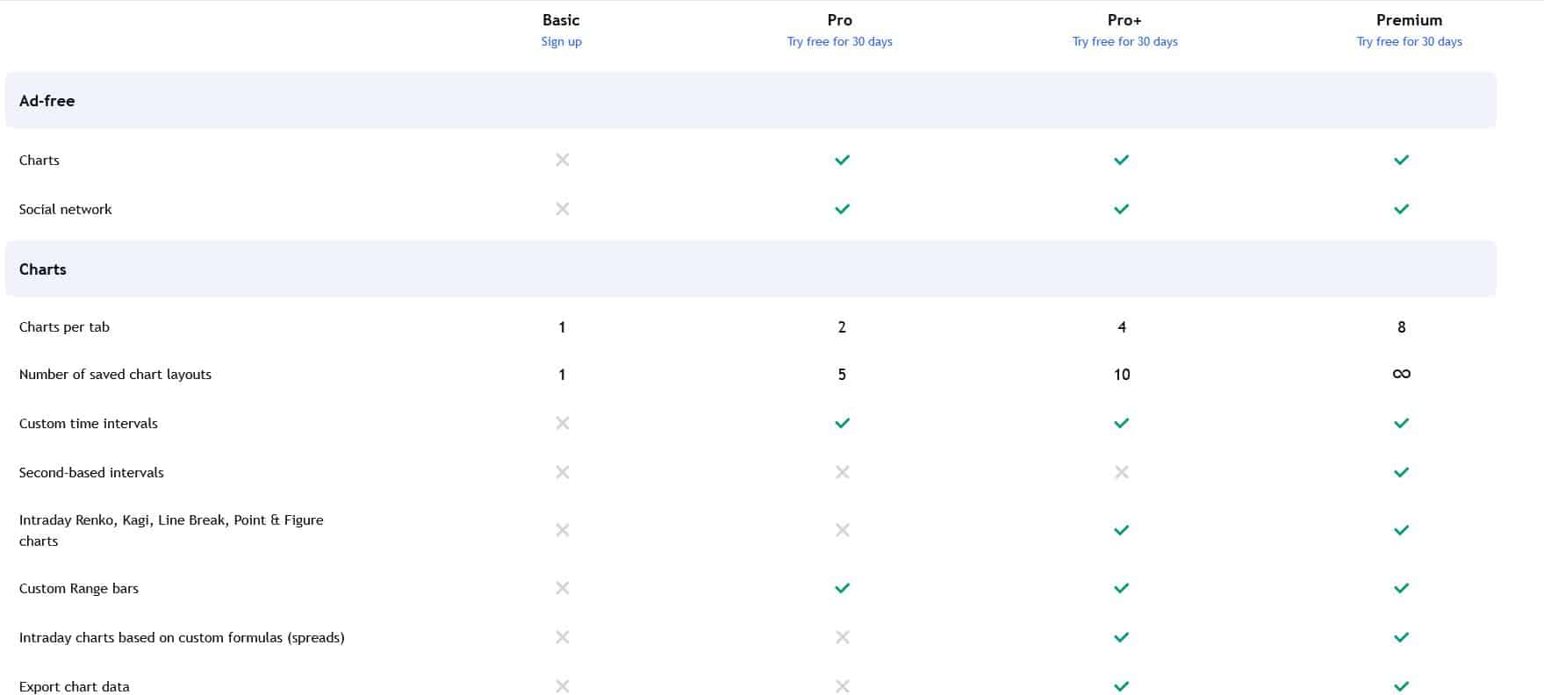Image resolution: width=1544 pixels, height=695 pixels.
Task: Open Pro+ plan's Try free for 30 days
Action: point(1124,41)
